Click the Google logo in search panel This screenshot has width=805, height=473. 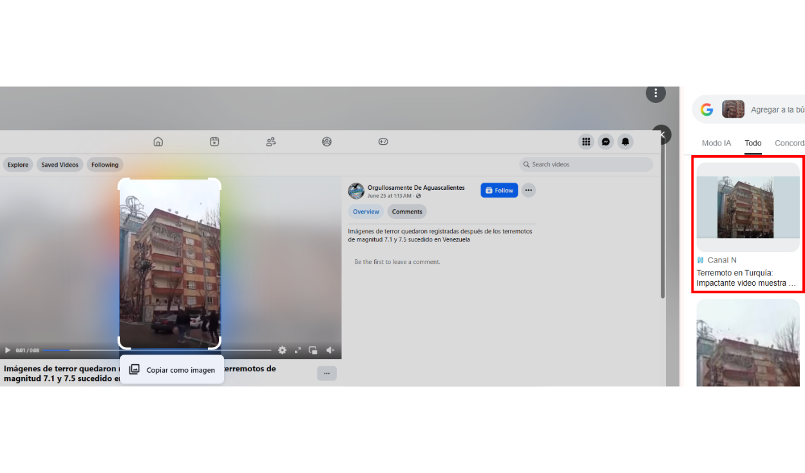[x=707, y=109]
